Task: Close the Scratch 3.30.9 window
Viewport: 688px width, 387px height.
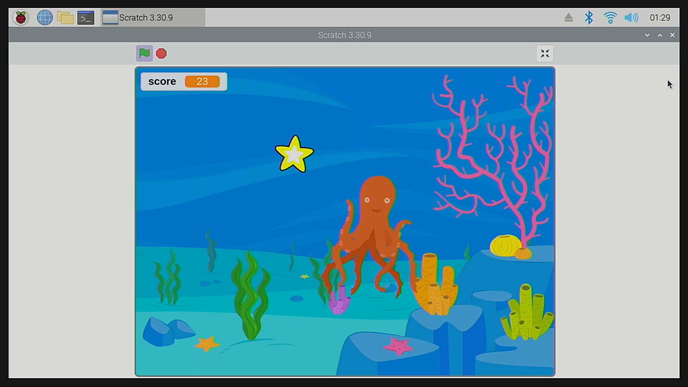Action: click(672, 35)
